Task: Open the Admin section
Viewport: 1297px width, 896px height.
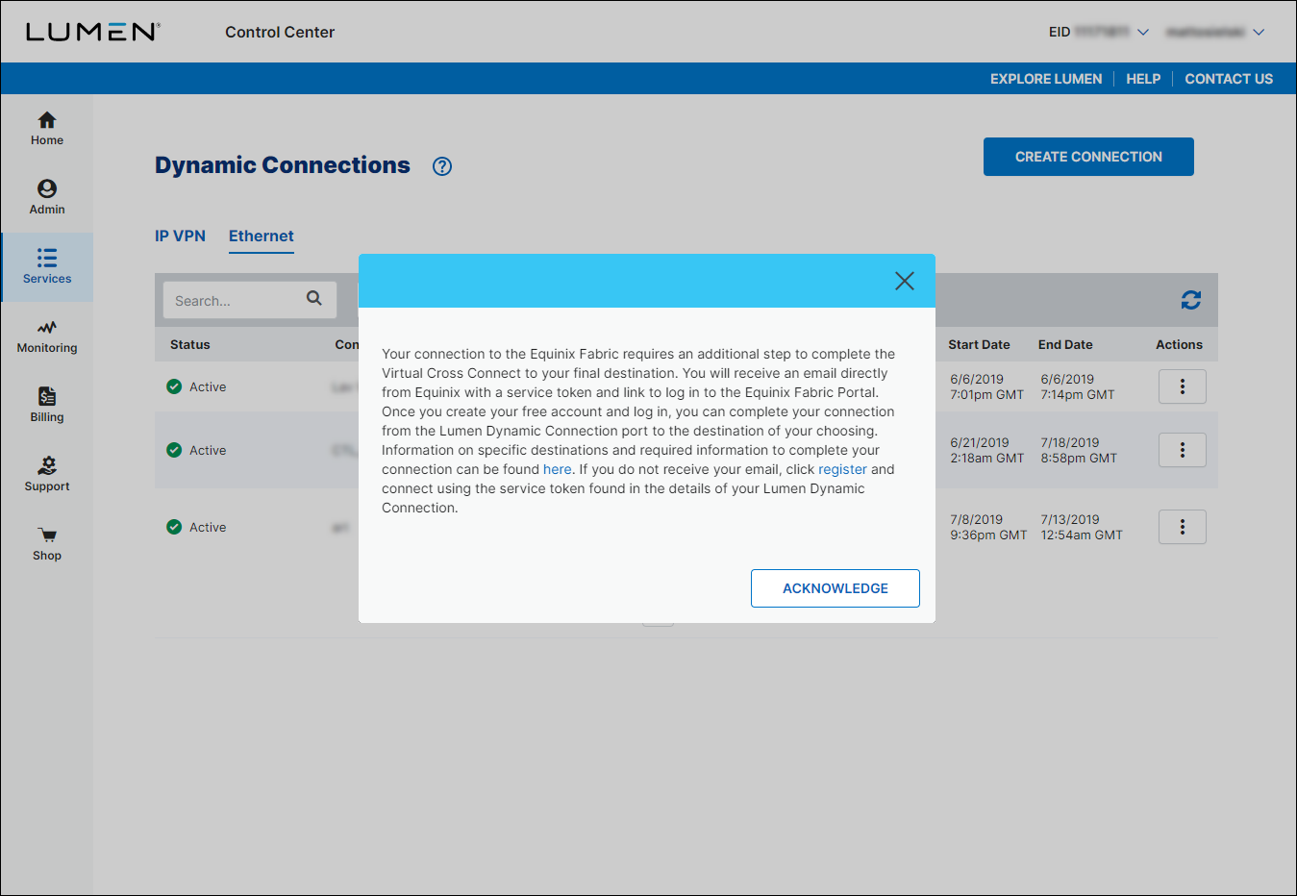Action: click(x=47, y=198)
